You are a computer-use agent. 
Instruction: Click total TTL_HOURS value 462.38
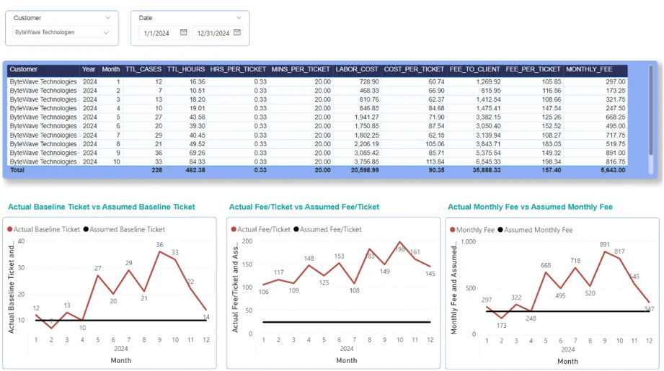pyautogui.click(x=195, y=170)
